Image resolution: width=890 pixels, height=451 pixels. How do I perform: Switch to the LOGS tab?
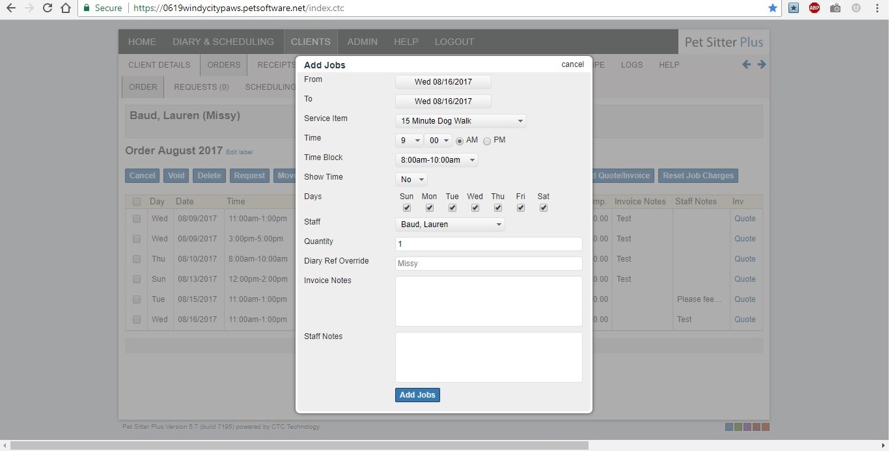(x=632, y=65)
